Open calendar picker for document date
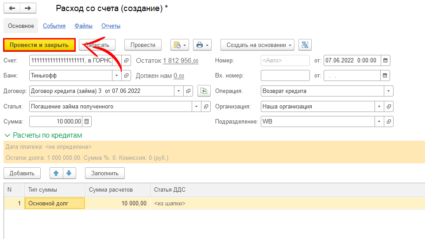Image resolution: width=425 pixels, height=239 pixels. 385,60
